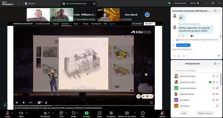Click the Inviter button

coord(184,113)
